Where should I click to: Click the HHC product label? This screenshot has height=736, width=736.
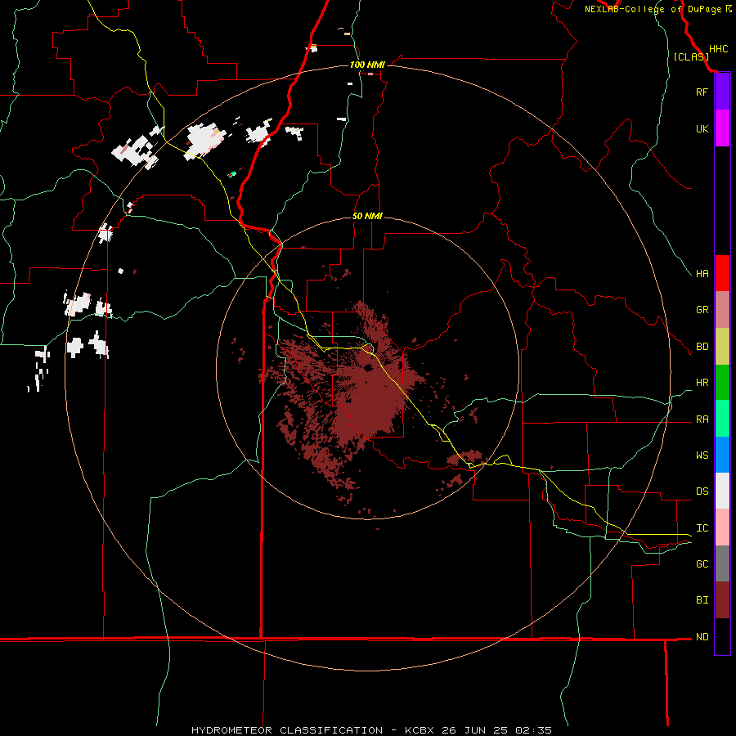718,49
